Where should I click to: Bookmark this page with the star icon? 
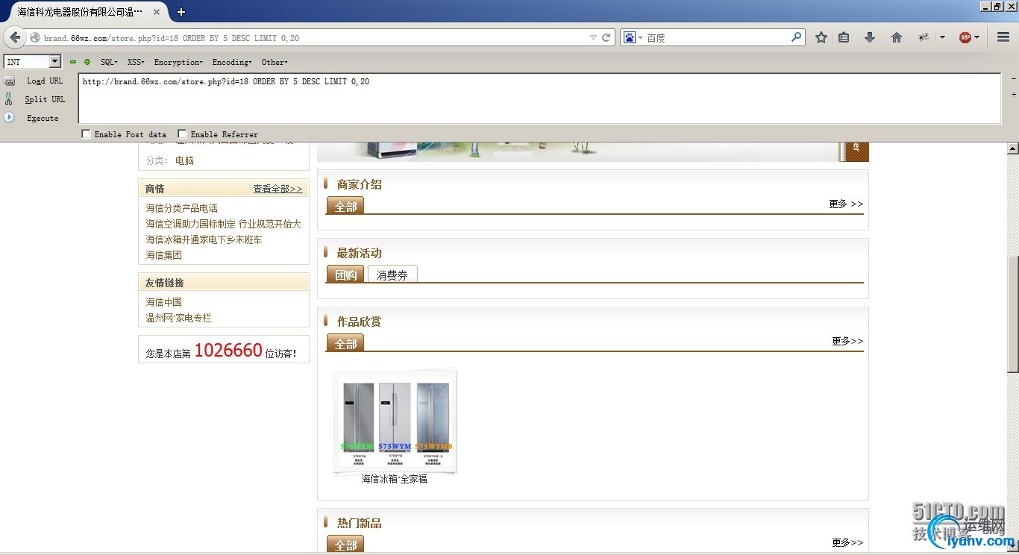pos(821,37)
